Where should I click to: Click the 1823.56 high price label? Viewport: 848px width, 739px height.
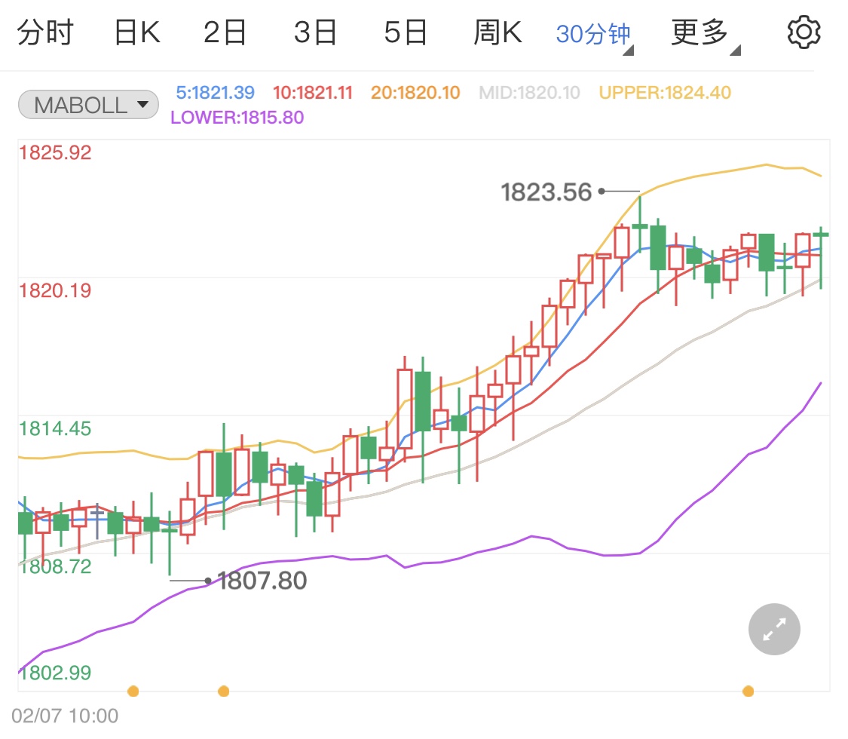click(546, 192)
